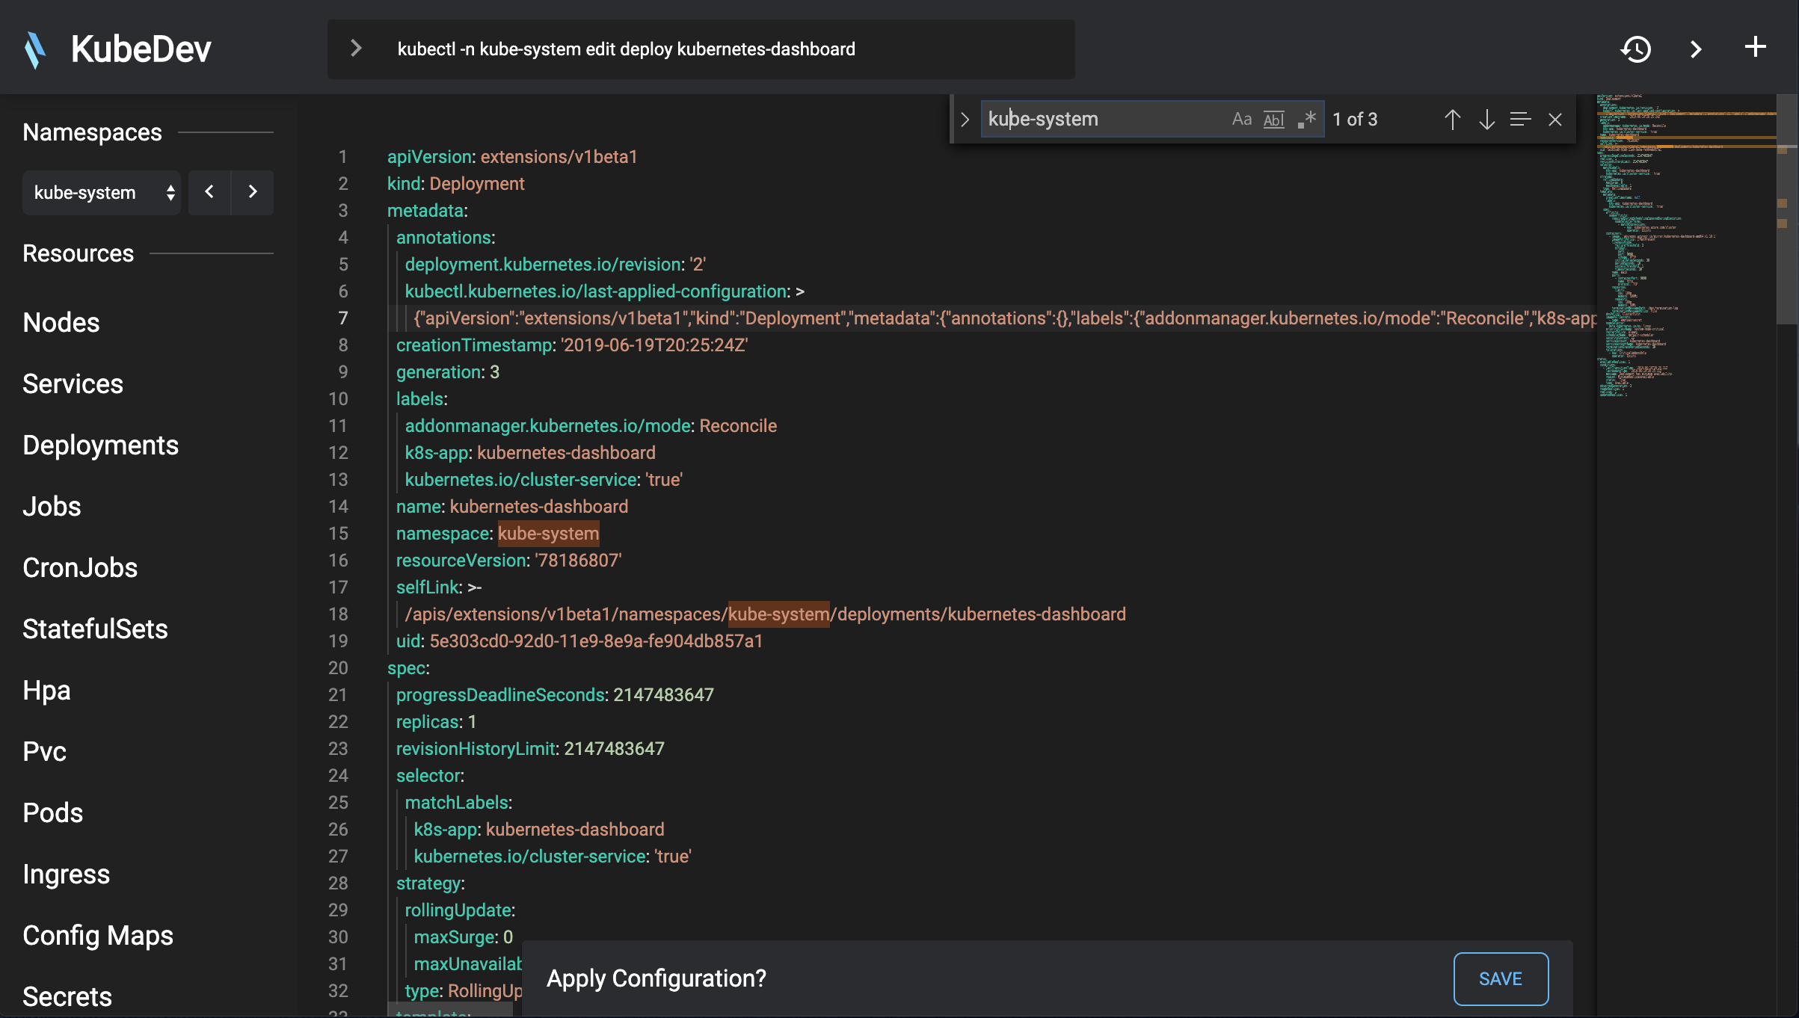
Task: Open StatefulSets resource list
Action: click(x=95, y=629)
